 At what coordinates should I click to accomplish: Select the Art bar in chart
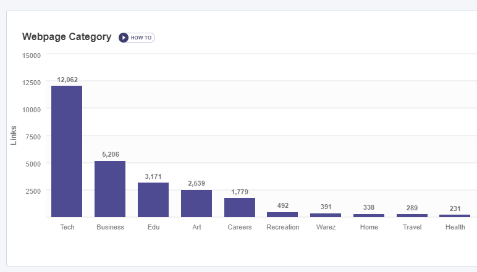tap(196, 204)
